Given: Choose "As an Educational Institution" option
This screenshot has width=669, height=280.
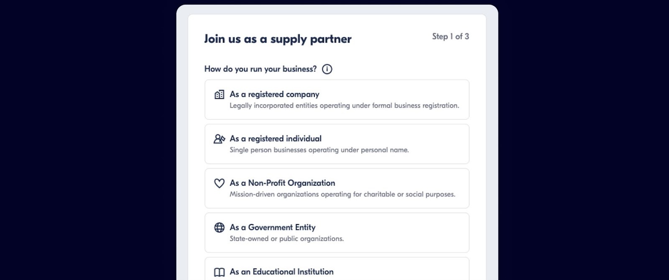Looking at the screenshot, I should coord(281,272).
